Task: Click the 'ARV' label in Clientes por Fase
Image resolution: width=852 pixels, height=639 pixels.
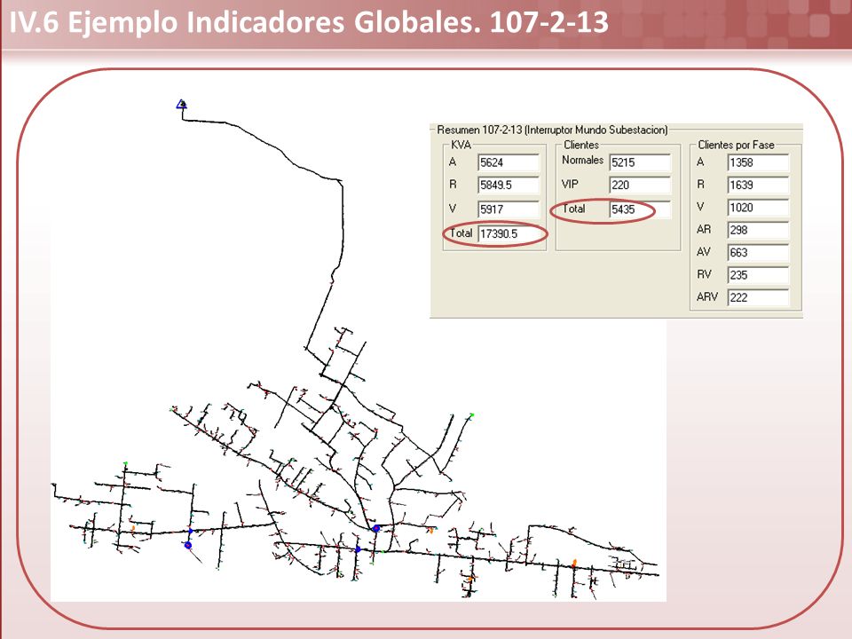Action: [x=707, y=296]
